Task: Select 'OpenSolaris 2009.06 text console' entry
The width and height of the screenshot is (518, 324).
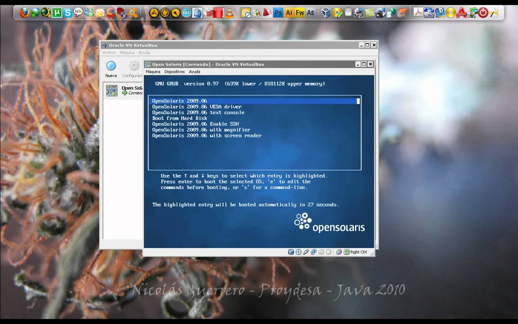Action: click(198, 112)
